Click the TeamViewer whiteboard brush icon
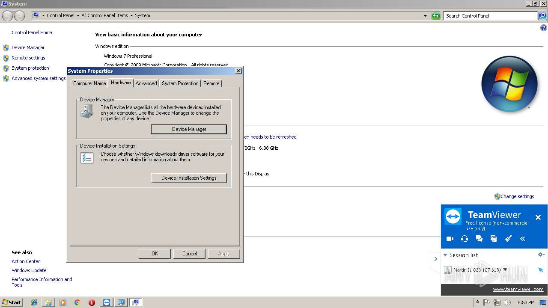548x308 pixels. pyautogui.click(x=508, y=239)
